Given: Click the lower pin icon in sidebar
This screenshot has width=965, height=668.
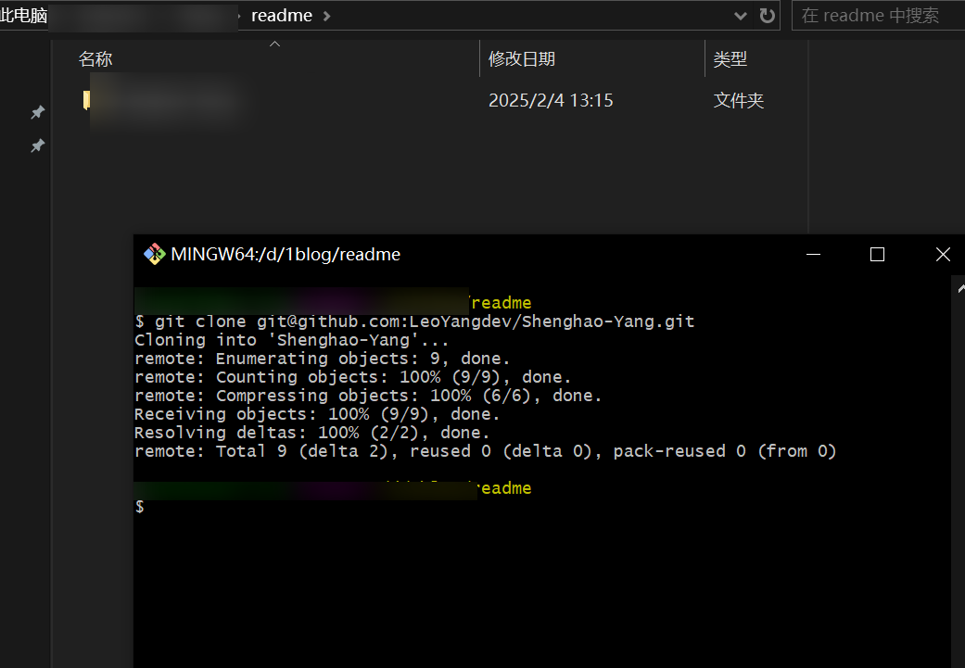Looking at the screenshot, I should tap(37, 145).
